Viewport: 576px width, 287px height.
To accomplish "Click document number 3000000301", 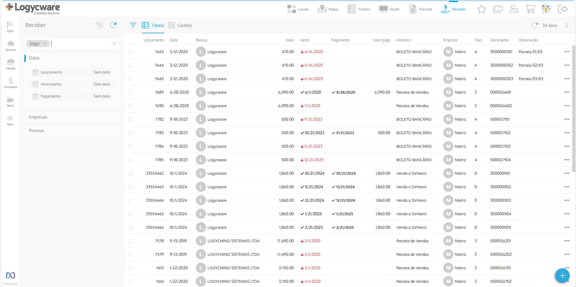I will pos(501,52).
